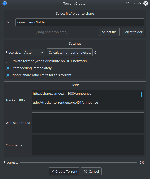
Task: Click inside the Tracker URLs text box
Action: click(x=88, y=100)
